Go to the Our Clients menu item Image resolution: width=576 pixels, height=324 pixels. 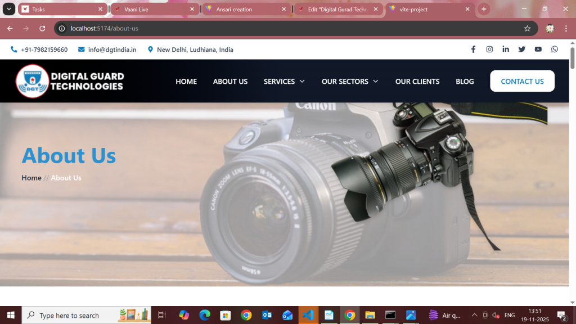[x=417, y=82]
